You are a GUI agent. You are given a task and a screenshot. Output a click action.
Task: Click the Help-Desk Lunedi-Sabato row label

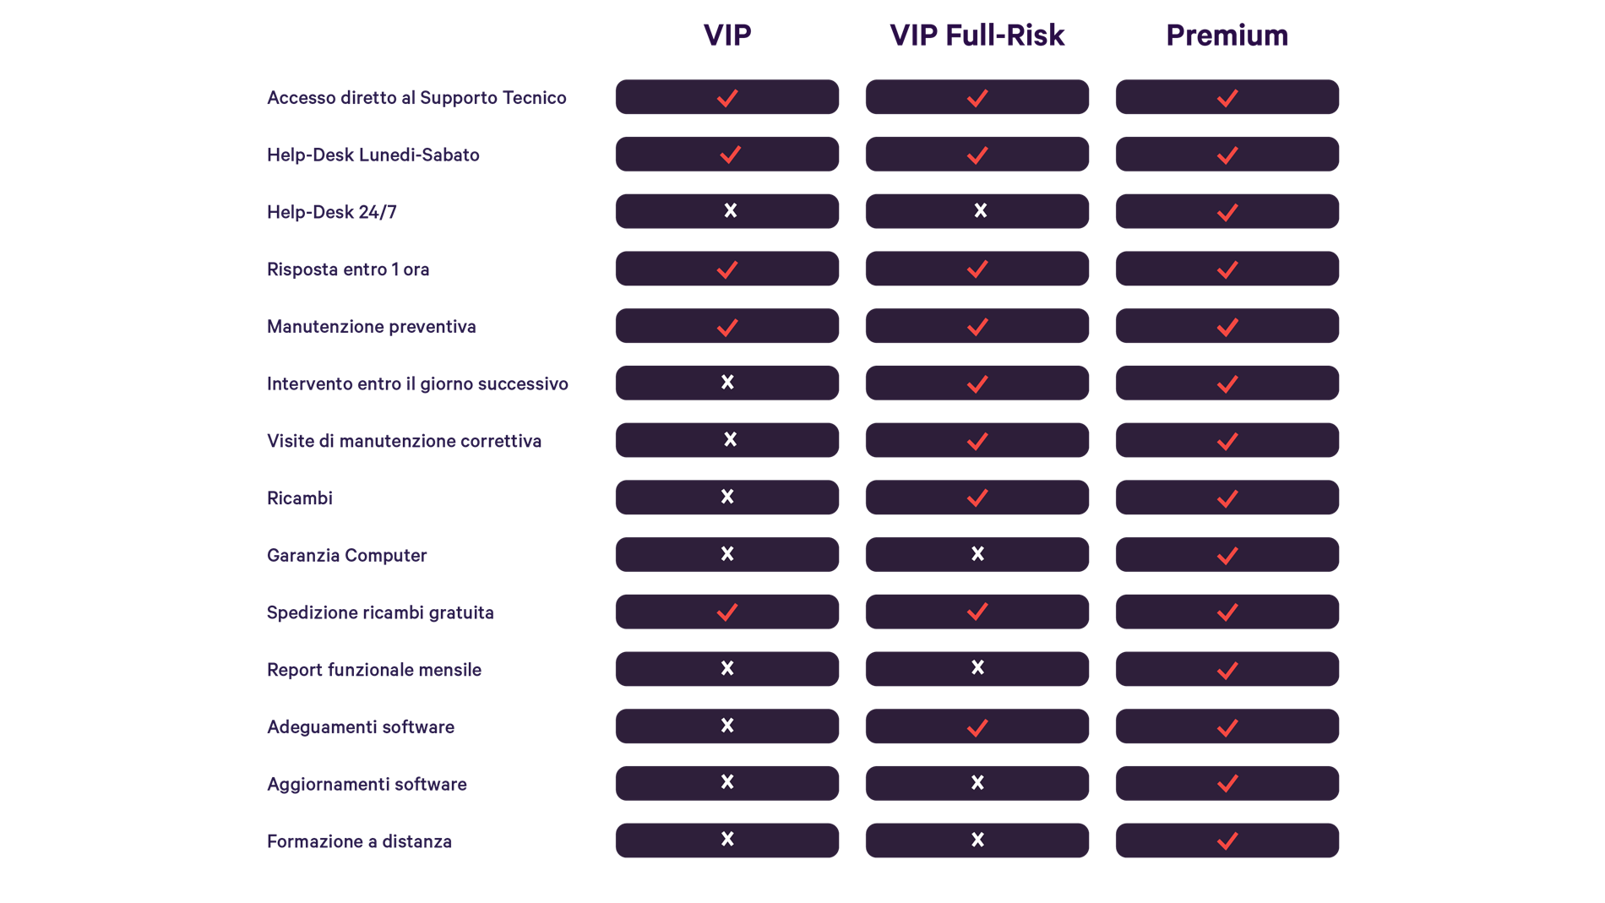[373, 155]
